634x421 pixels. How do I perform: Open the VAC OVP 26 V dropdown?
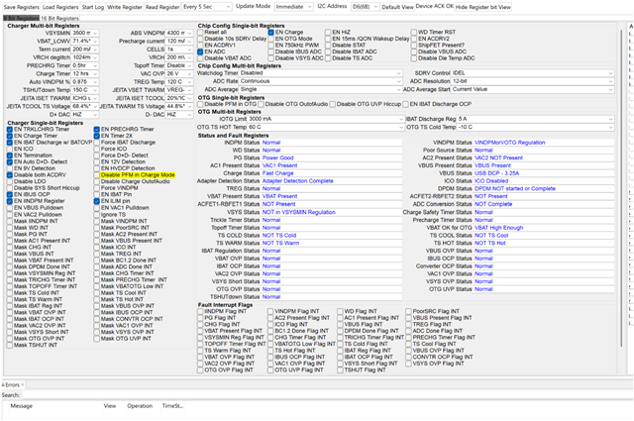[179, 73]
